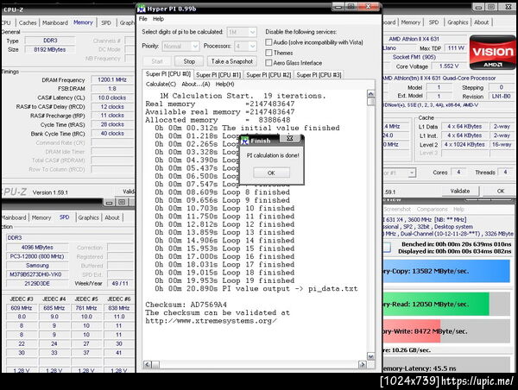Select the Super PI [CPU #0] tab
Image resolution: width=518 pixels, height=390 pixels.
(168, 74)
